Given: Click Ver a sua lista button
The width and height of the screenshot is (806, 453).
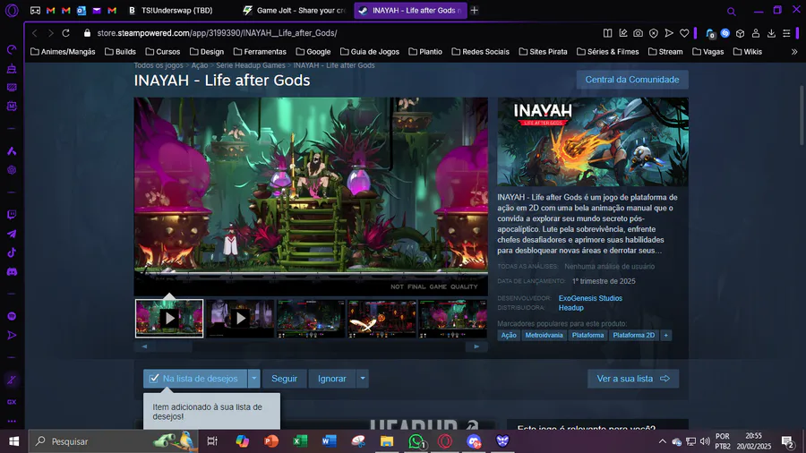Looking at the screenshot, I should click(x=633, y=379).
